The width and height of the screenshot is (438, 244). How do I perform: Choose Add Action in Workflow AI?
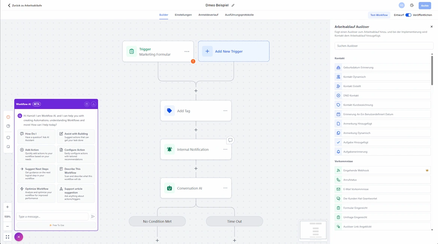pos(36,155)
